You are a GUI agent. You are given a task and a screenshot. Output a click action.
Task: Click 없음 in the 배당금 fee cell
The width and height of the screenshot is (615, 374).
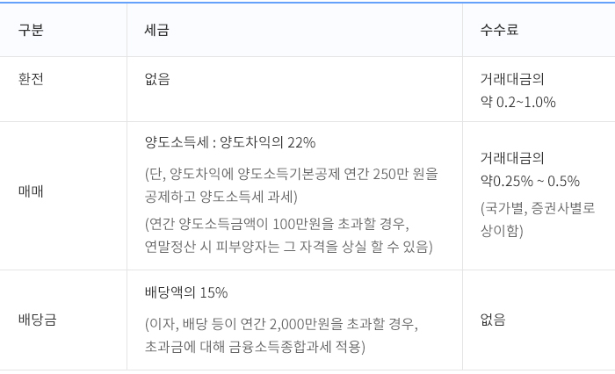point(493,320)
